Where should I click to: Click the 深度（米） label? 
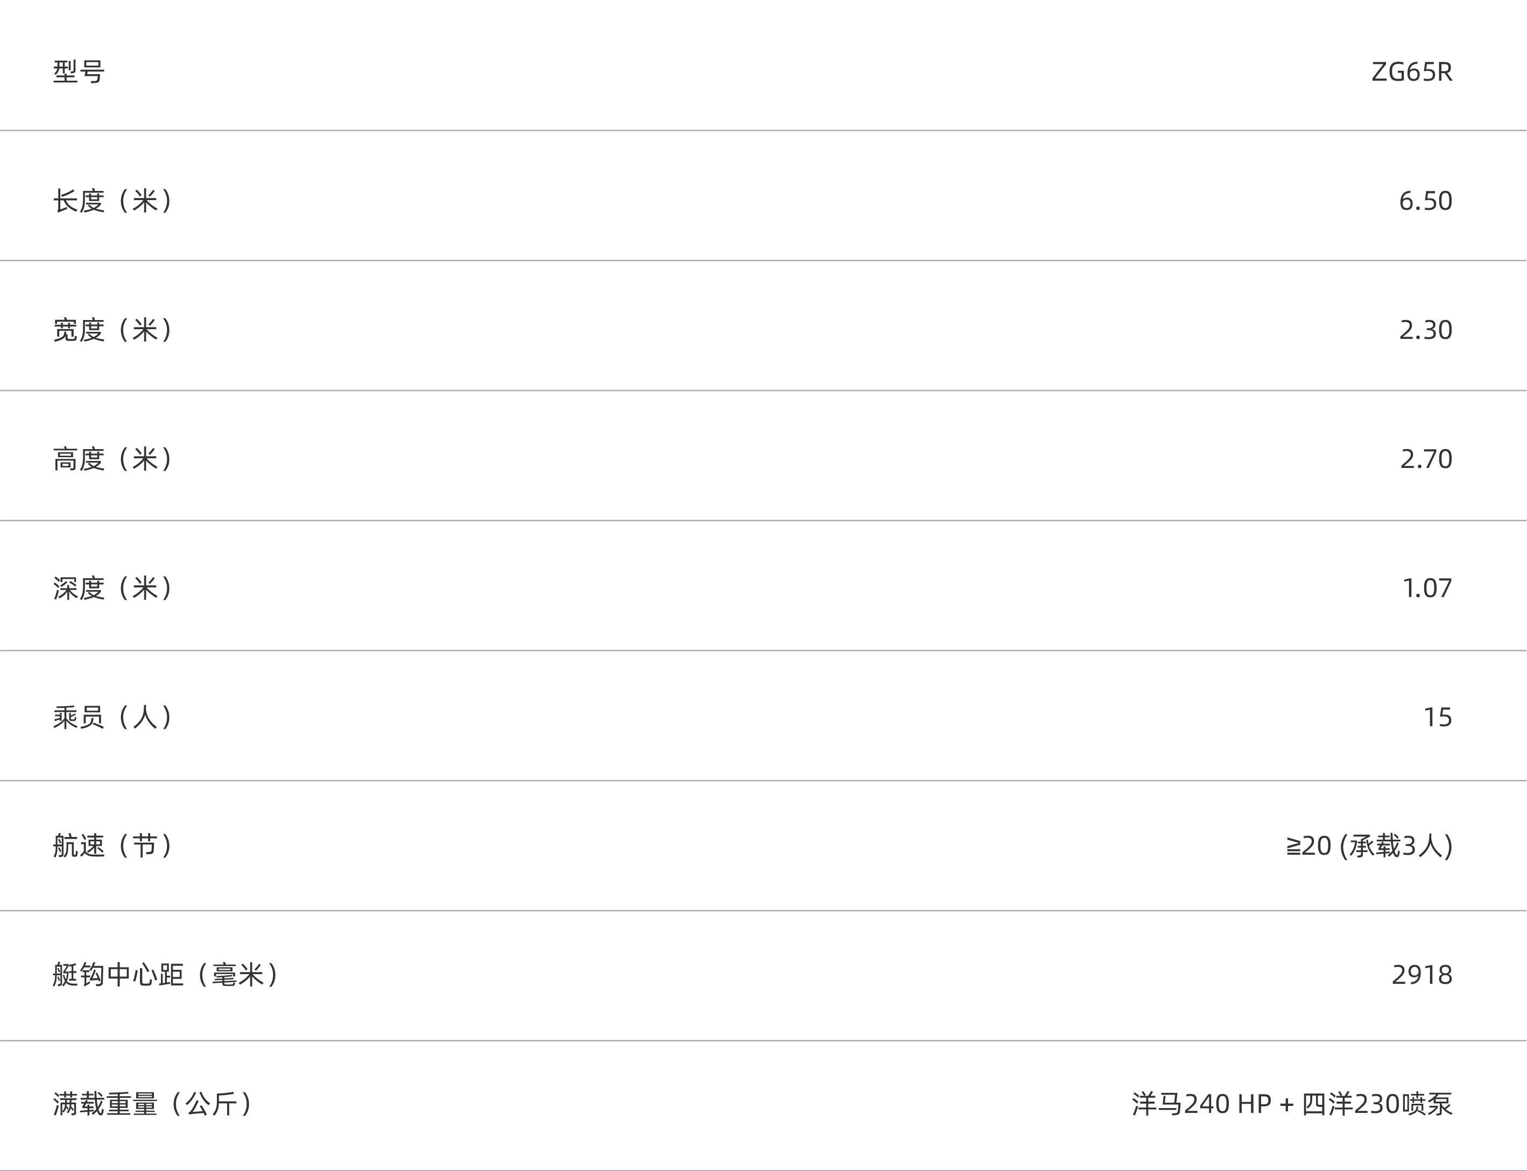point(113,588)
